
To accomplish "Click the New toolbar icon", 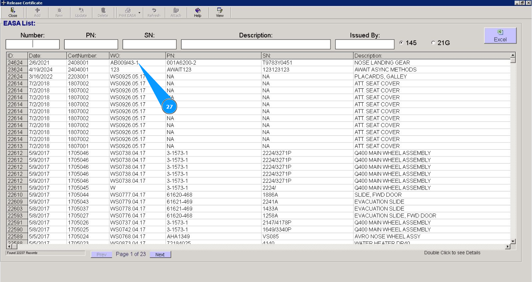I will [59, 12].
